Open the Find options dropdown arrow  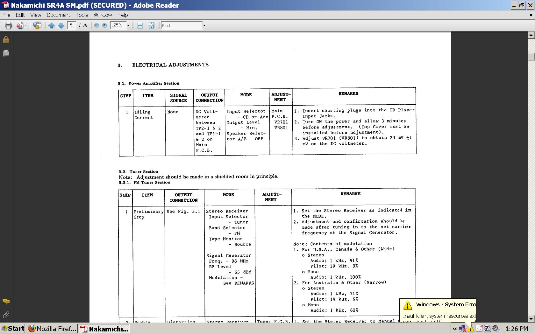coord(204,25)
